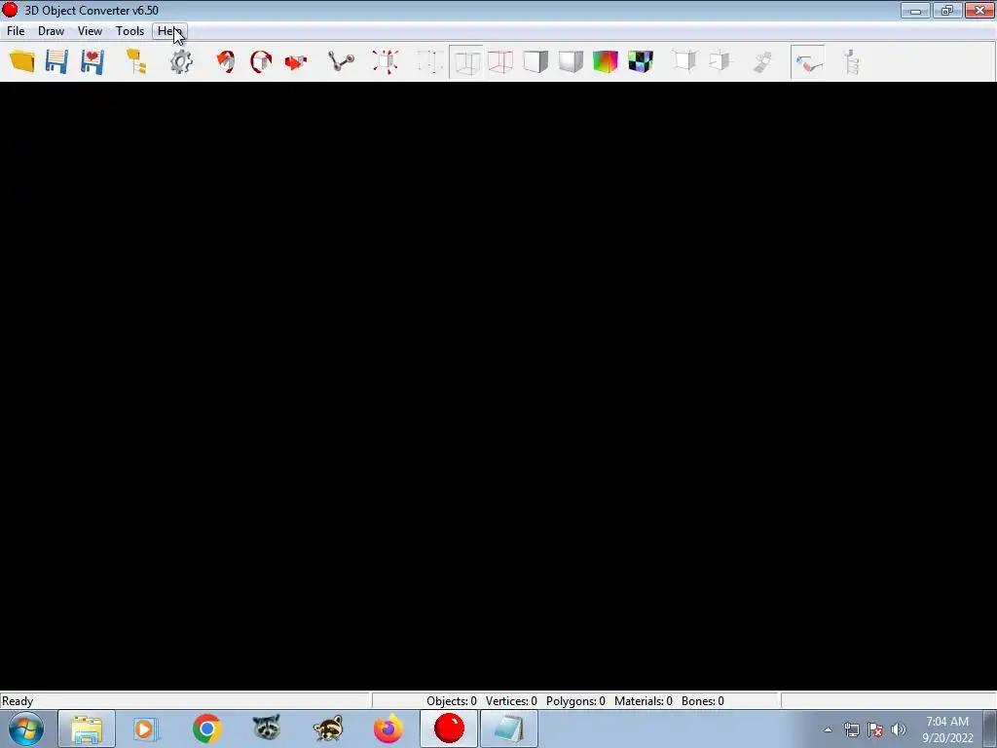Open the Help menu
The height and width of the screenshot is (748, 997).
pyautogui.click(x=169, y=30)
